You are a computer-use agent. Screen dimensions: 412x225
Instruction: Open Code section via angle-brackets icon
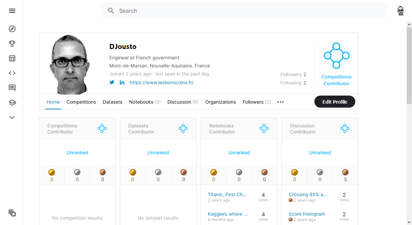(x=12, y=73)
